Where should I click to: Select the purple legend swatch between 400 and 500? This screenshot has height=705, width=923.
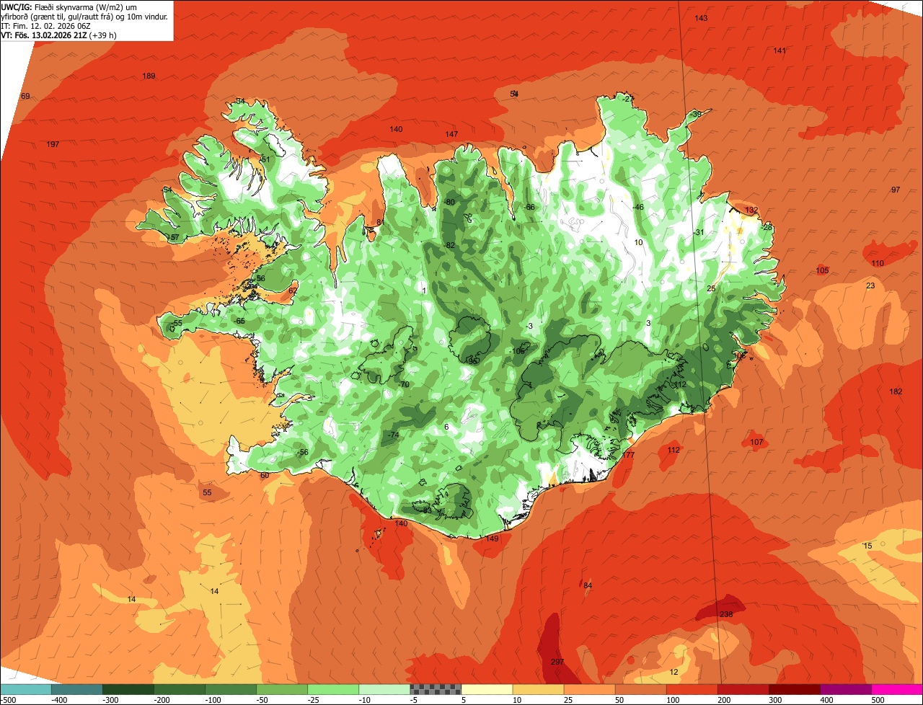point(846,689)
